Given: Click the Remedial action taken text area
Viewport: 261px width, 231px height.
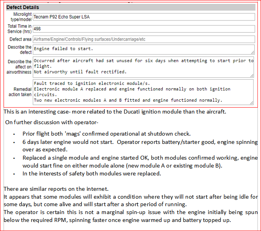Looking at the screenshot, I should click(143, 92).
